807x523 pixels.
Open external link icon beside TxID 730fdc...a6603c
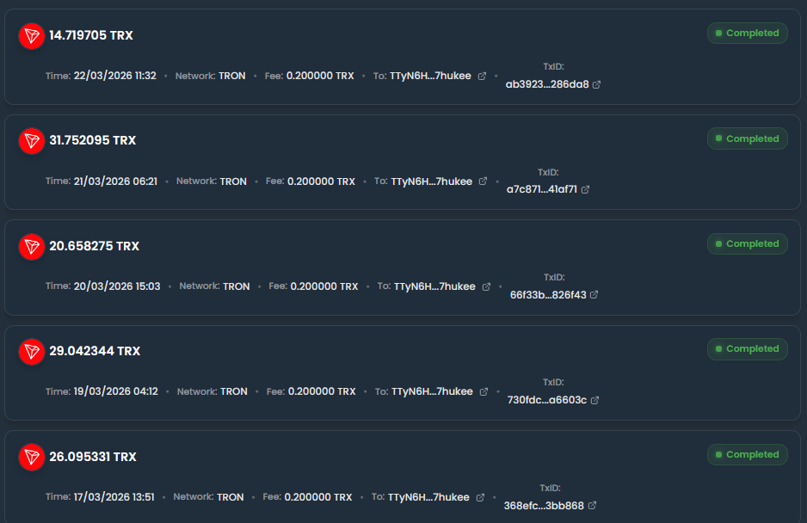point(594,400)
